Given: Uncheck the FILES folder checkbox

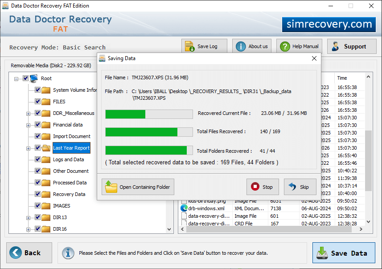Looking at the screenshot, I should click(x=37, y=101).
